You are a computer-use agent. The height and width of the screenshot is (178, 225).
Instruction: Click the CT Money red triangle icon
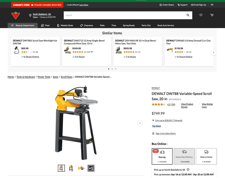[x=153, y=120]
